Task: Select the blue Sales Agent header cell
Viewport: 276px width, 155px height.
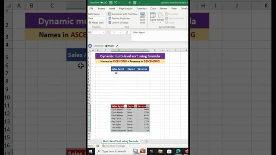Action: pyautogui.click(x=119, y=69)
